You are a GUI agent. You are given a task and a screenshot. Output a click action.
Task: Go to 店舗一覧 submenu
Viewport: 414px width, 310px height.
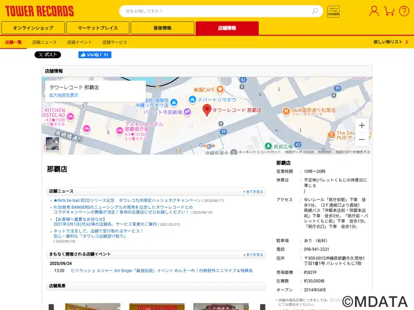(x=13, y=42)
